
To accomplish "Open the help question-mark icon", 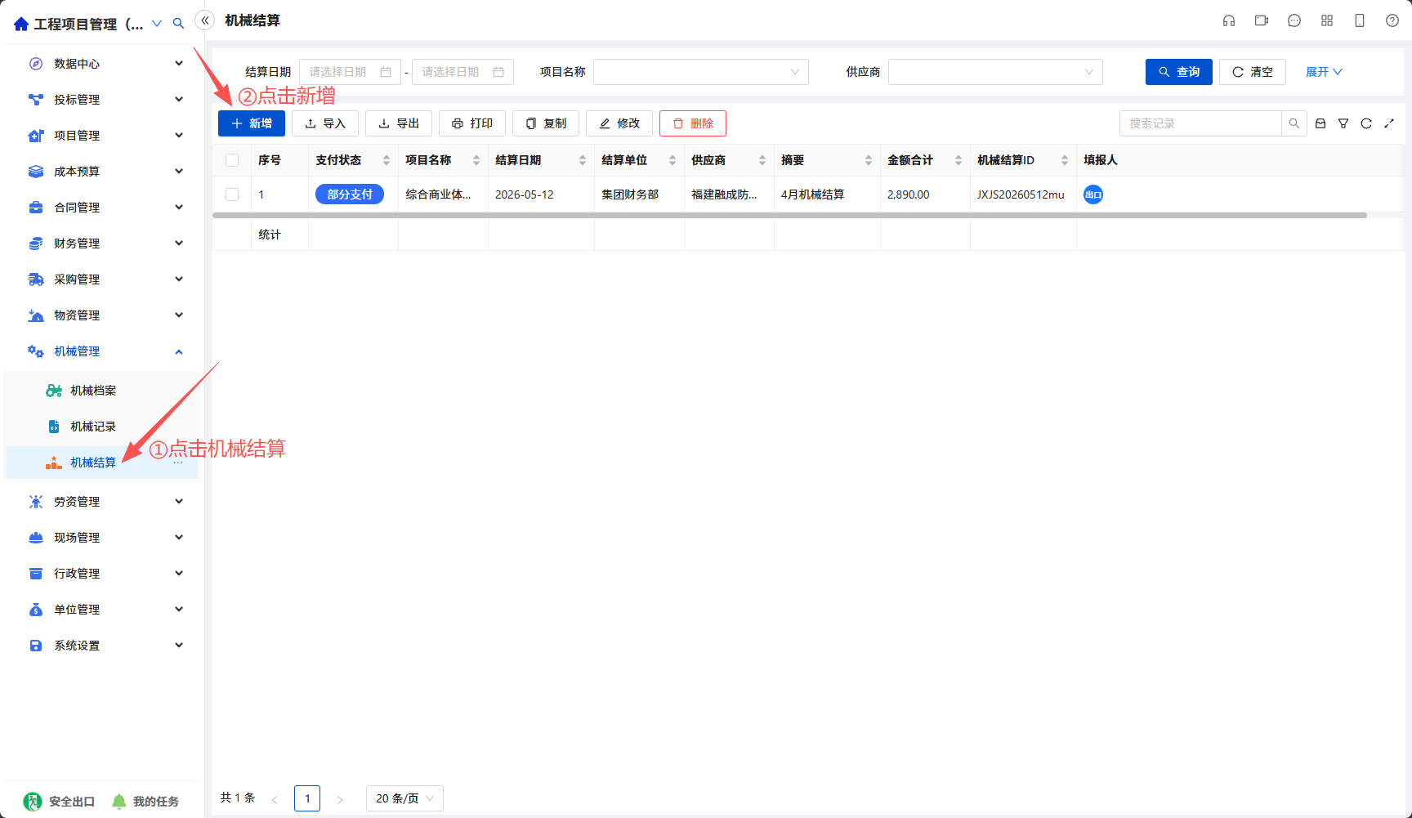I will point(1392,20).
